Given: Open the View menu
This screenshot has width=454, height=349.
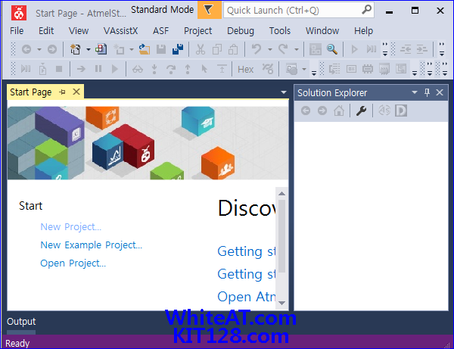Looking at the screenshot, I should [79, 31].
